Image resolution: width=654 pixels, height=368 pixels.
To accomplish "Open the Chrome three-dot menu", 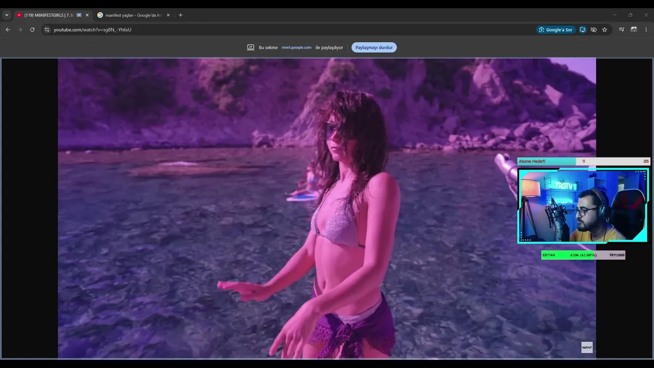I will [646, 30].
